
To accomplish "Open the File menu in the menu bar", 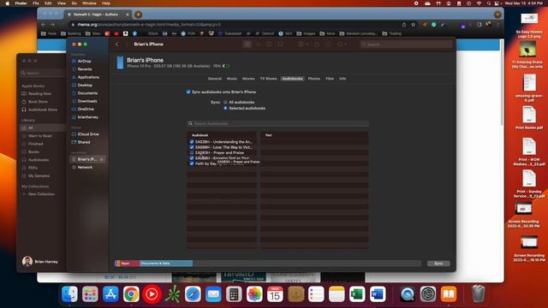I will [x=36, y=3].
